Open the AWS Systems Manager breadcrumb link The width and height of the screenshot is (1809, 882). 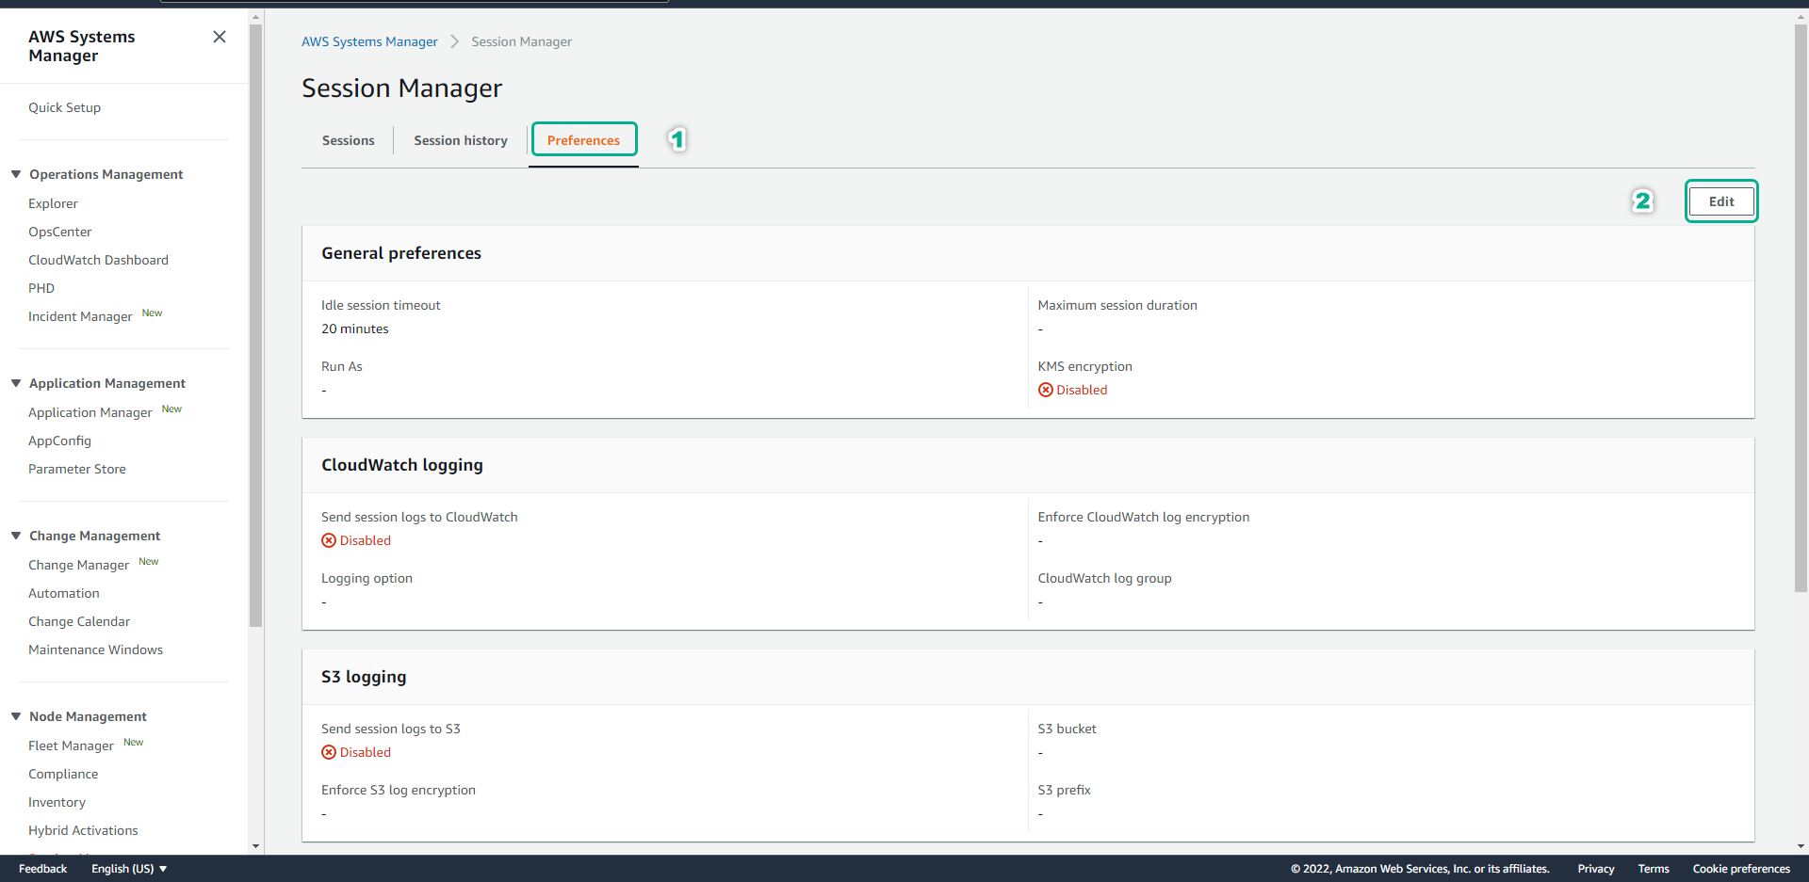tap(369, 41)
